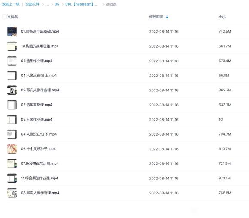Open file 02.造型基础课.mp4 by name
The image size is (249, 218).
(36, 105)
